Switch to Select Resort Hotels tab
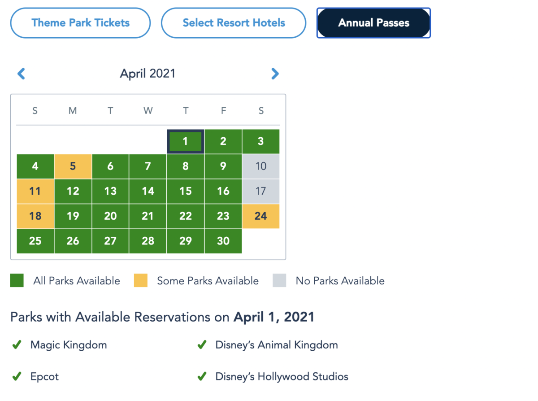The image size is (538, 401). (234, 23)
